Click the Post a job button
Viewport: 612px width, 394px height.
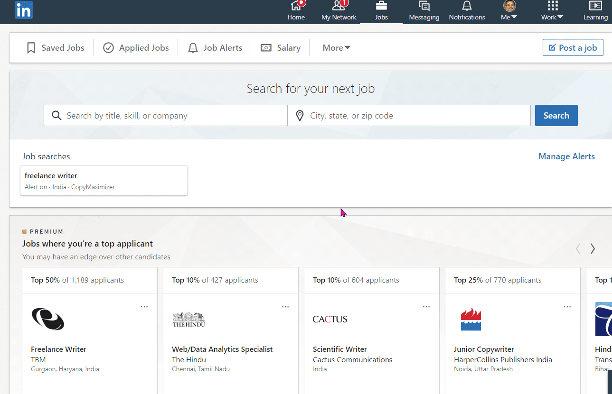click(573, 47)
